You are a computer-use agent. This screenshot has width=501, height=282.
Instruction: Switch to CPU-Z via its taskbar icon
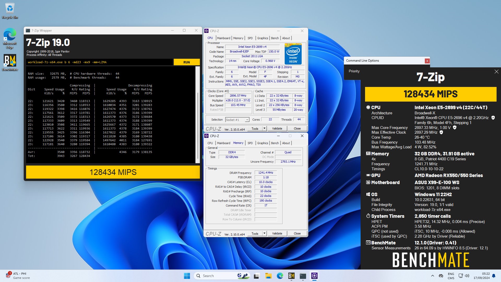tap(314, 276)
